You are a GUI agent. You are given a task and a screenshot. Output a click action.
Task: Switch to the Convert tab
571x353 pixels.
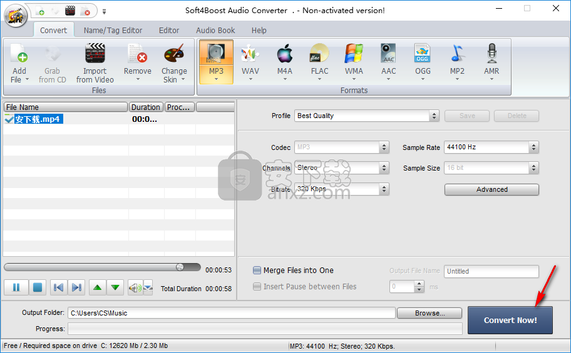54,30
